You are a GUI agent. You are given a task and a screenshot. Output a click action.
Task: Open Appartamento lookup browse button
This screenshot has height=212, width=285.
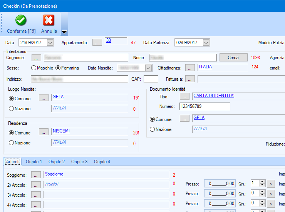pos(97,43)
